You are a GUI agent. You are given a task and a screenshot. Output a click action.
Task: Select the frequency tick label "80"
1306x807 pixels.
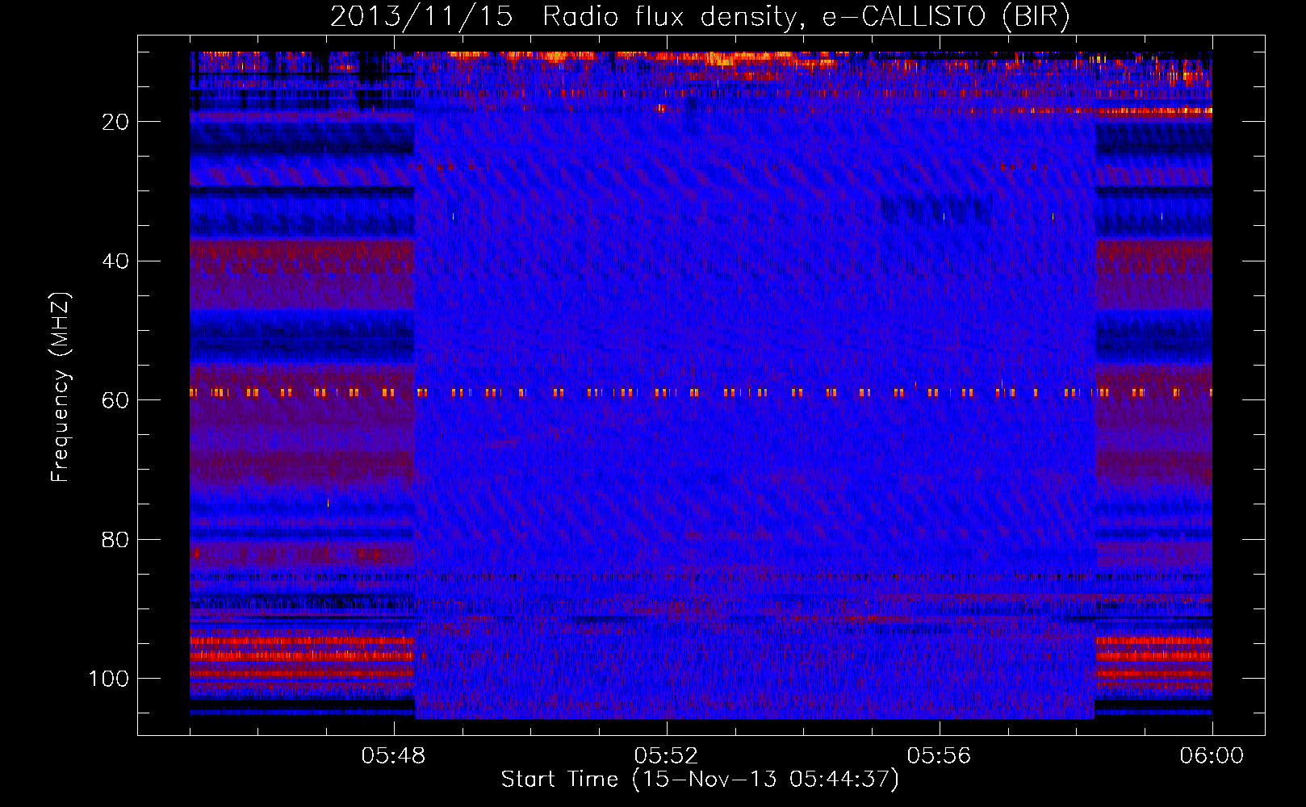115,540
